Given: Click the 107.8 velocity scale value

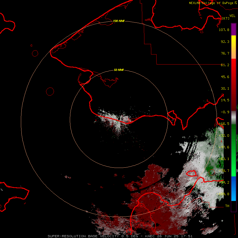Looking at the screenshot, I should coord(224,30).
